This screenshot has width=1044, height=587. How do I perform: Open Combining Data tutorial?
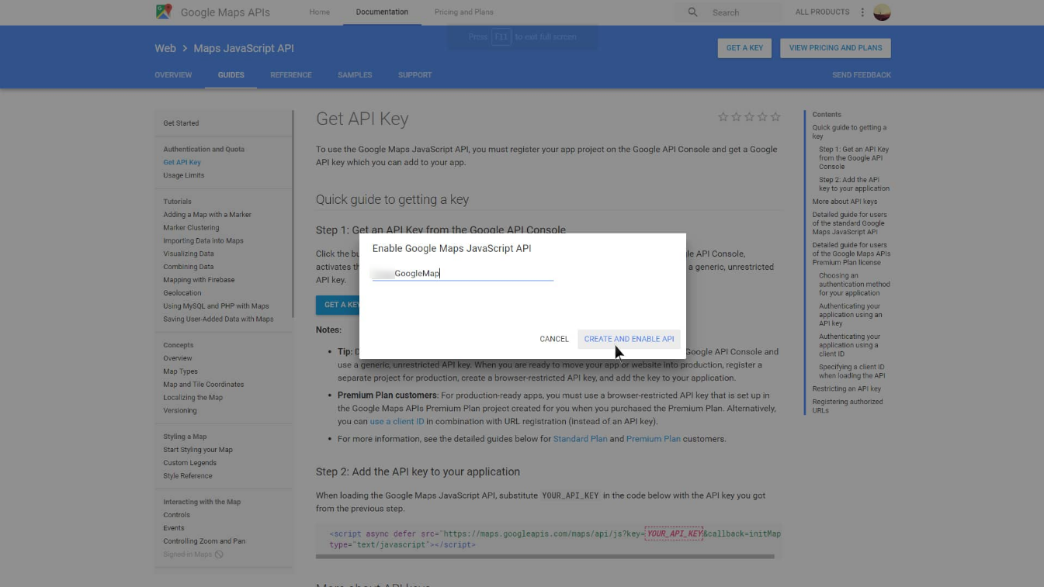[x=188, y=267]
